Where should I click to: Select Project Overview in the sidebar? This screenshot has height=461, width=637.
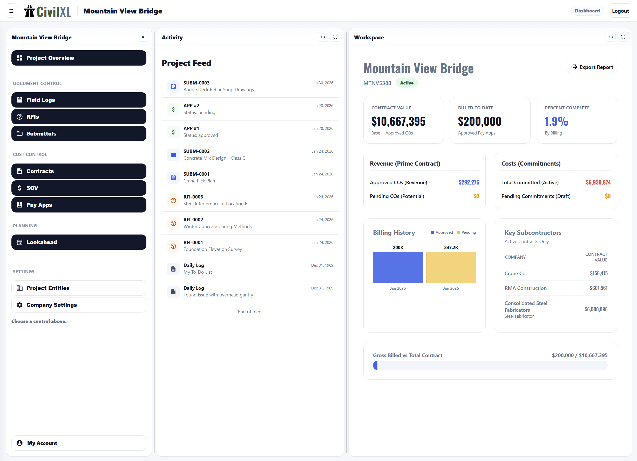pos(79,58)
